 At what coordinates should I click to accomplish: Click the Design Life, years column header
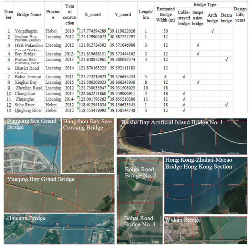pos(240,15)
